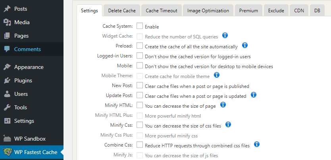Open the CDN tab
This screenshot has height=160, width=331.
pos(299,11)
